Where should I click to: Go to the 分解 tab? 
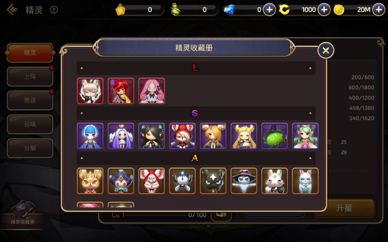pos(30,148)
